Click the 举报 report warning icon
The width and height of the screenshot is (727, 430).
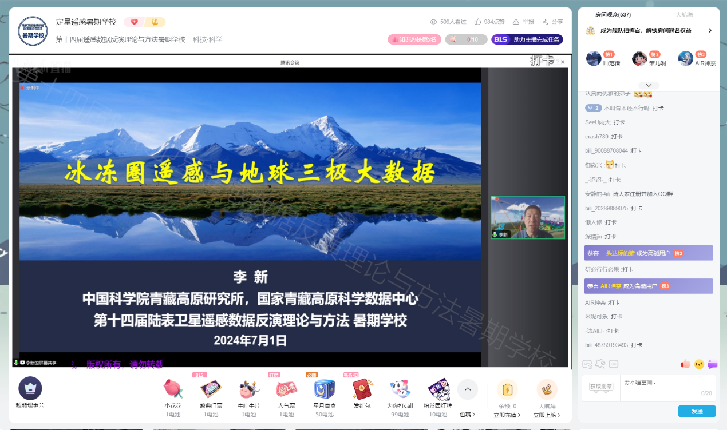pyautogui.click(x=516, y=22)
